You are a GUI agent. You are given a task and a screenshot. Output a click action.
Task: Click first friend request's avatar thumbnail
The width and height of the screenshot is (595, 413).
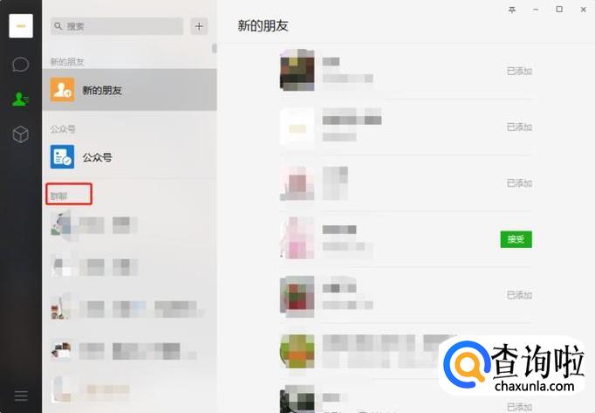click(297, 70)
